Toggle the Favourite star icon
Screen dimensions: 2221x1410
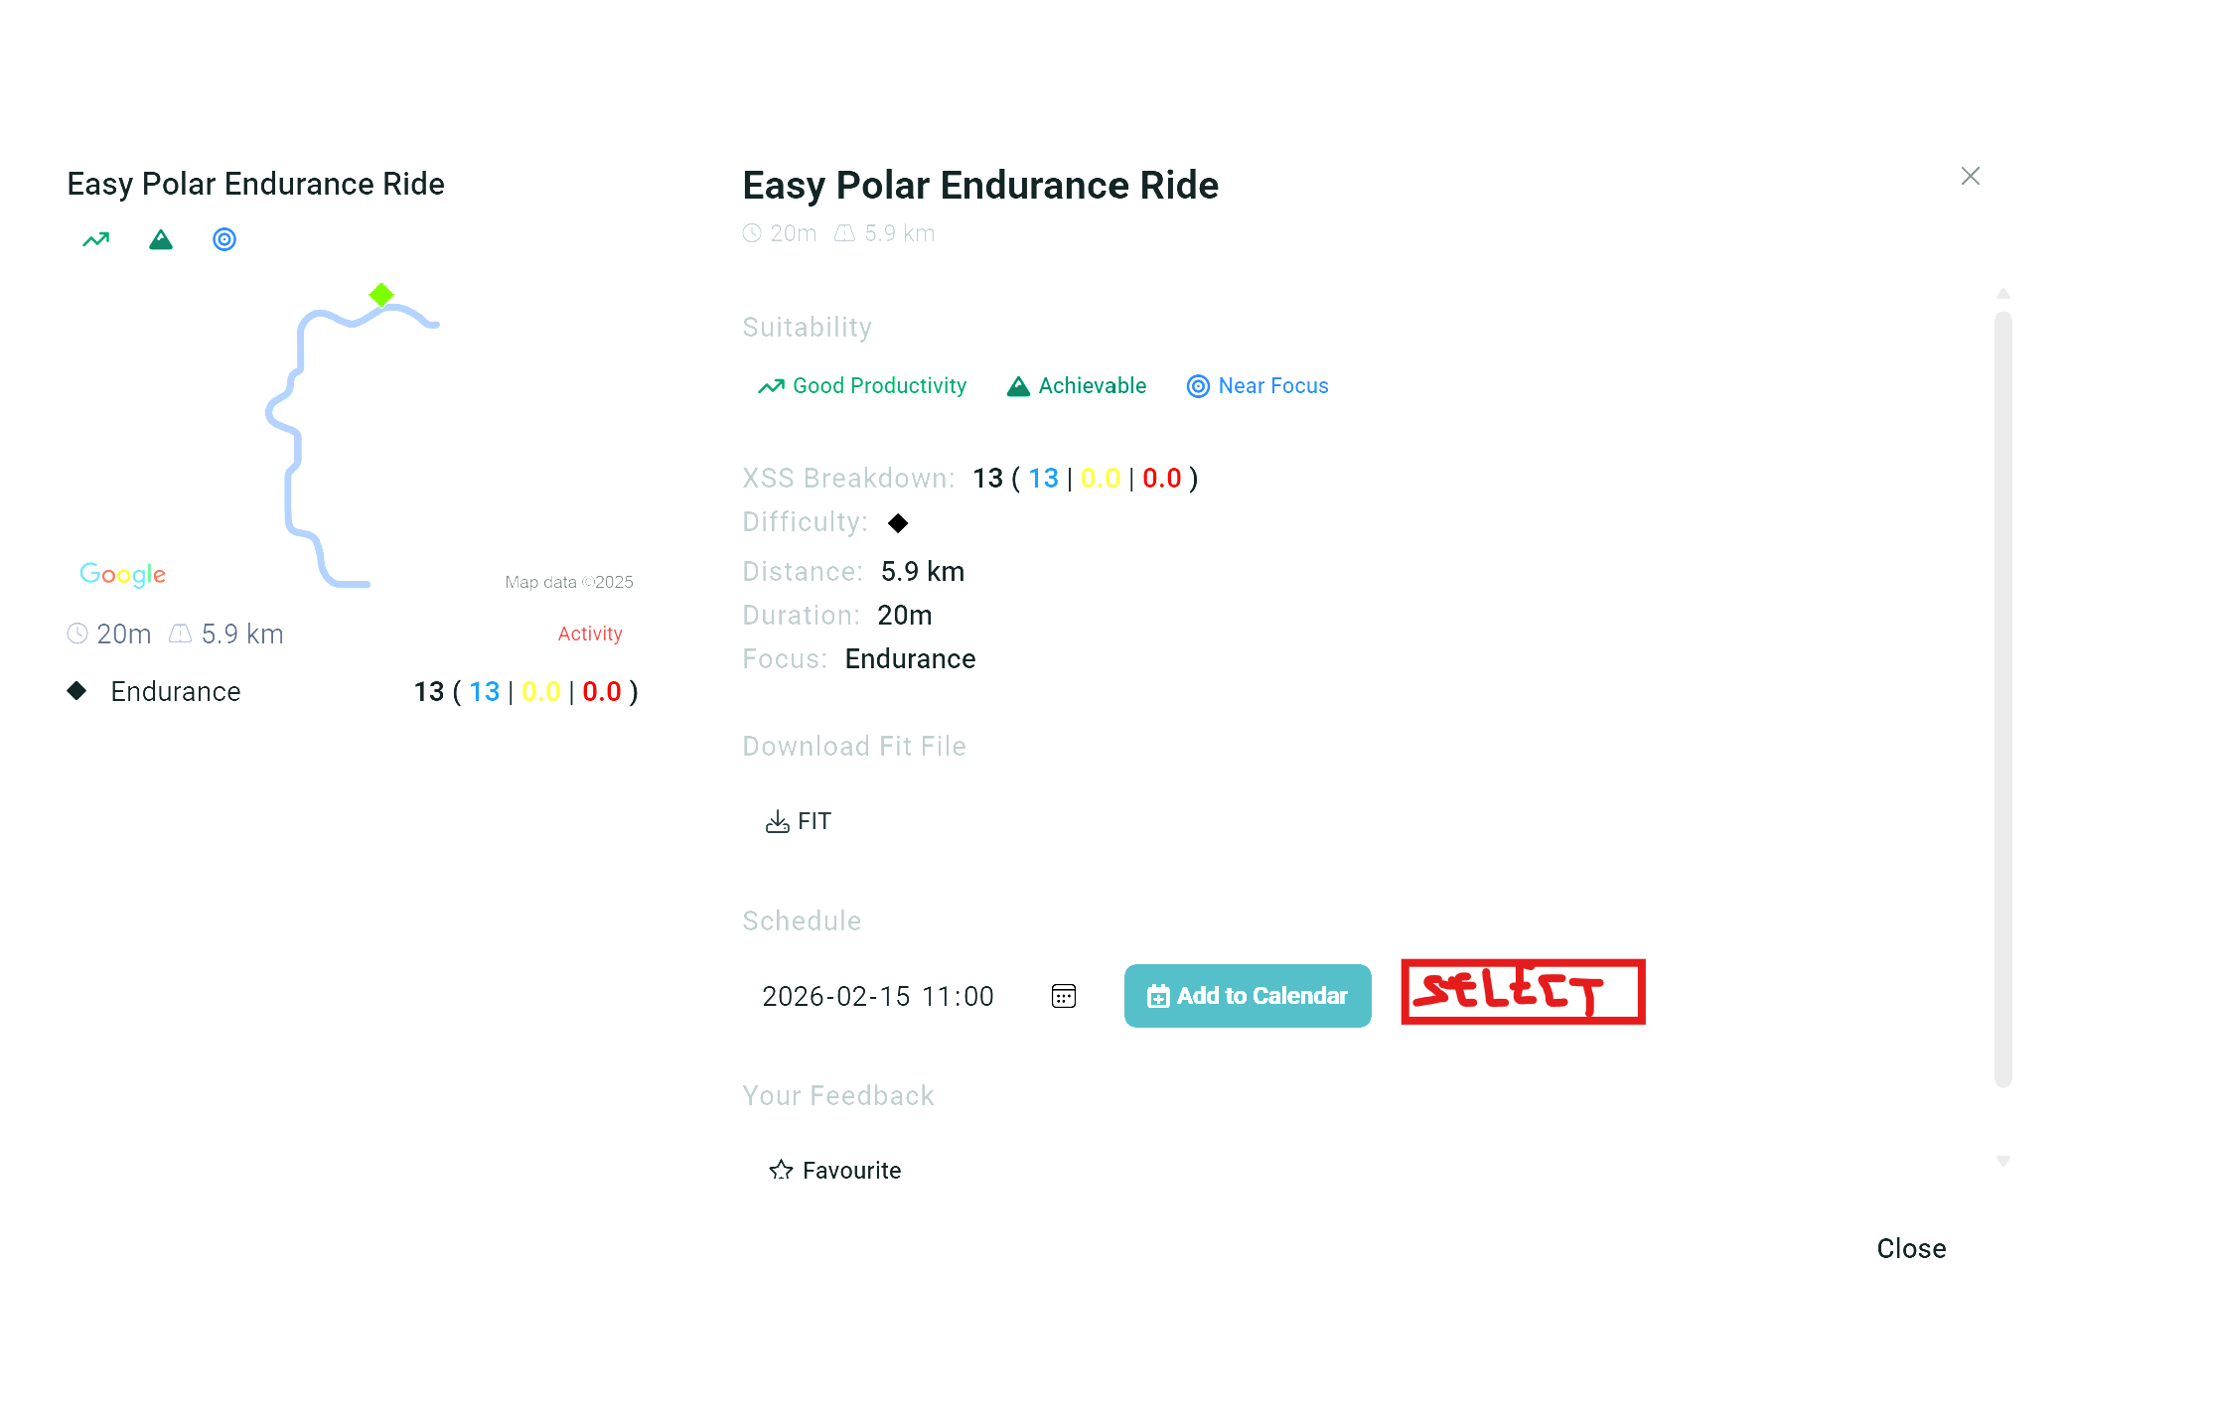(x=781, y=1170)
